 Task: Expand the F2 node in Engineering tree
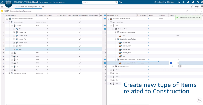(12, 53)
